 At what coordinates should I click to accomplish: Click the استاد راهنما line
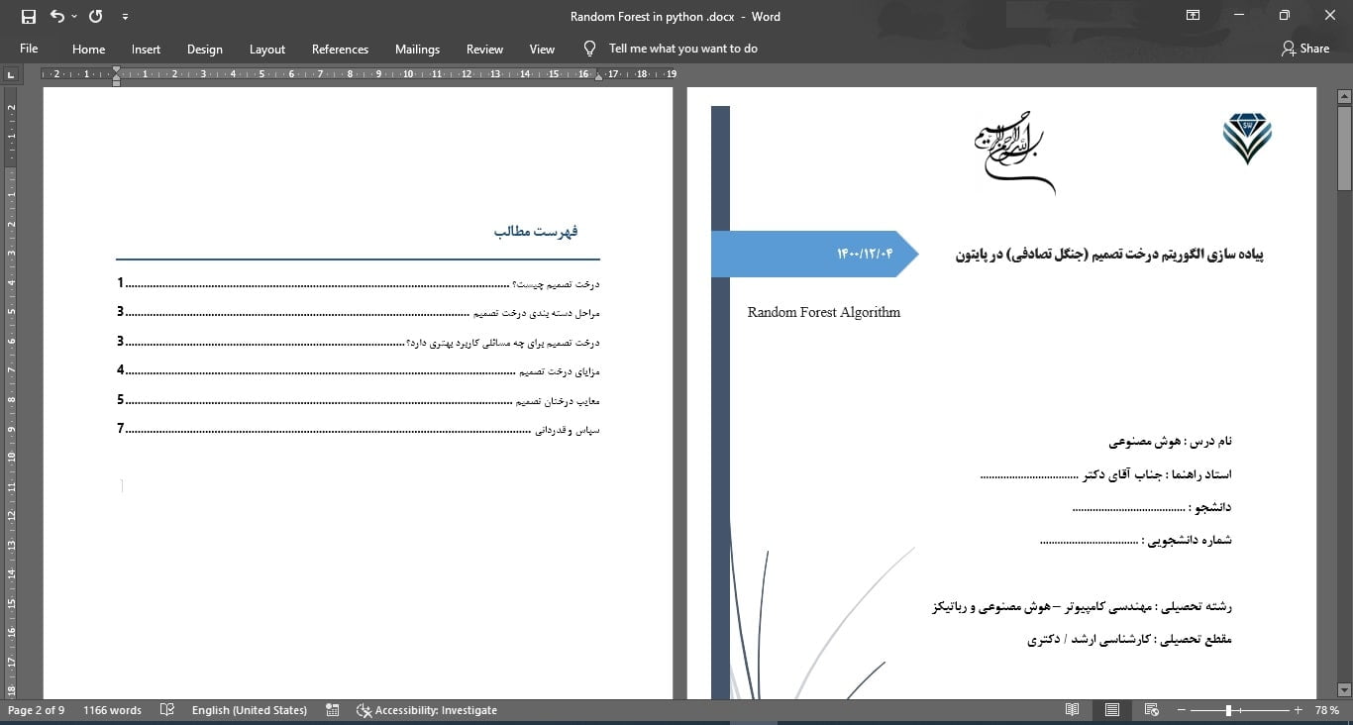tap(1106, 474)
